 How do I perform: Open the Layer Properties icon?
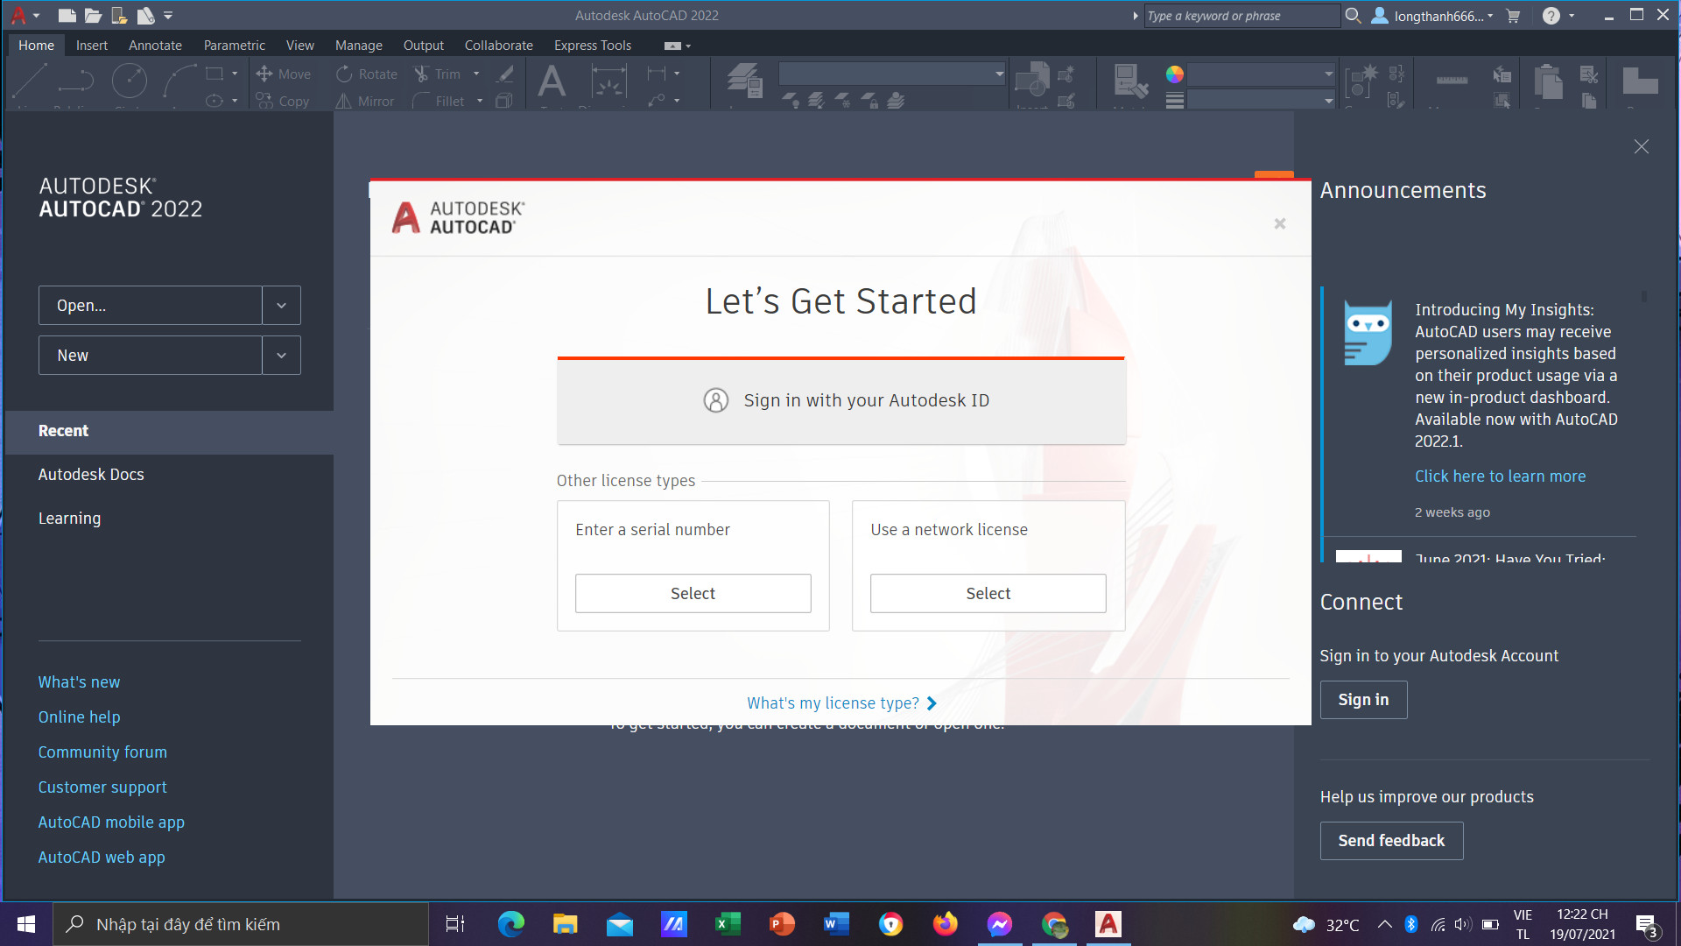pyautogui.click(x=745, y=81)
